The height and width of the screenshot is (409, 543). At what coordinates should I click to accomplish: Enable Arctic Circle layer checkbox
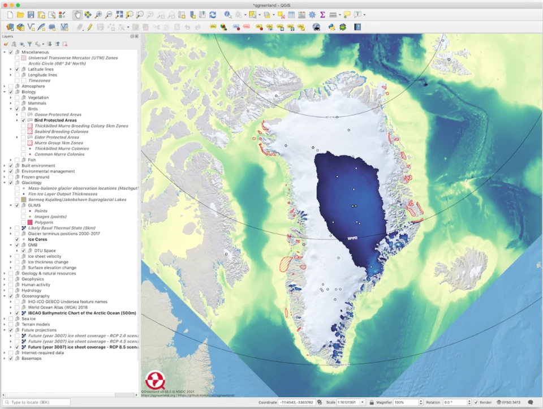[x=17, y=64]
